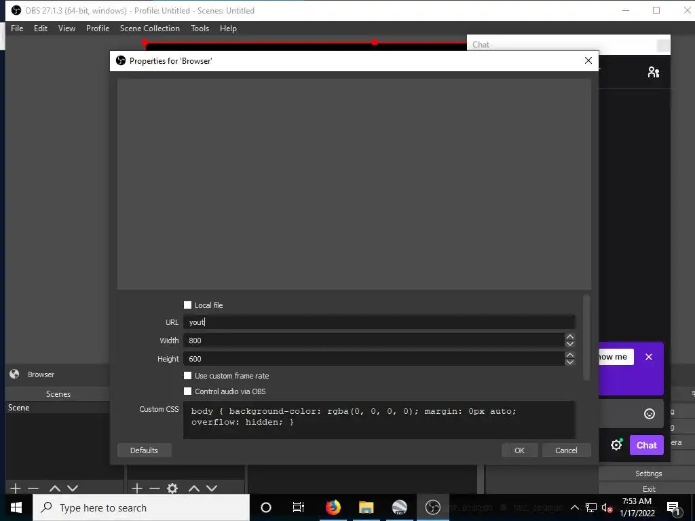Open the Tools menu
The height and width of the screenshot is (521, 695).
pyautogui.click(x=200, y=28)
